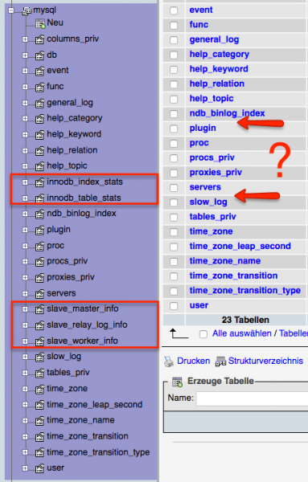Open the ndb_binlog_index table link
The height and width of the screenshot is (482, 308).
[x=227, y=113]
